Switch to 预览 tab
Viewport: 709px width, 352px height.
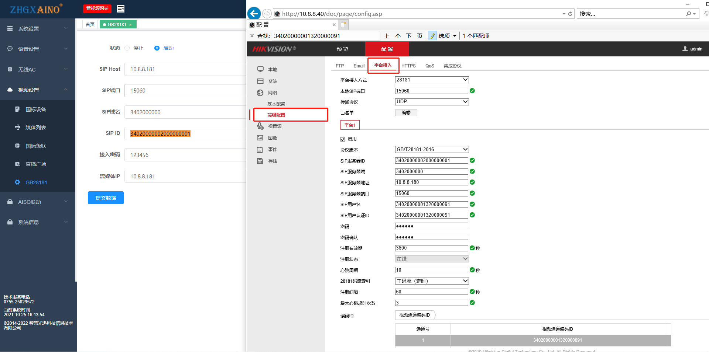342,49
